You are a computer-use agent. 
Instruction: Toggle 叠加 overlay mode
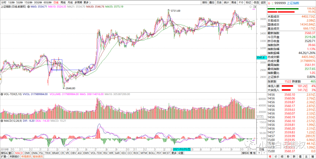212,2
